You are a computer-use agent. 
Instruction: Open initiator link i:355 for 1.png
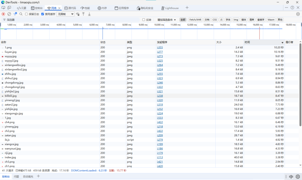160,47
